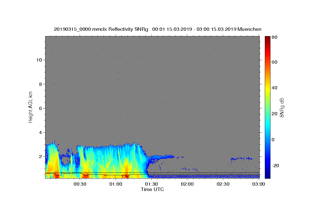
Task: Click the 01:30 time tick label
Action: (151, 184)
